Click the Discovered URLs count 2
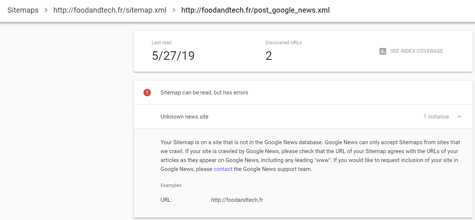 click(269, 56)
